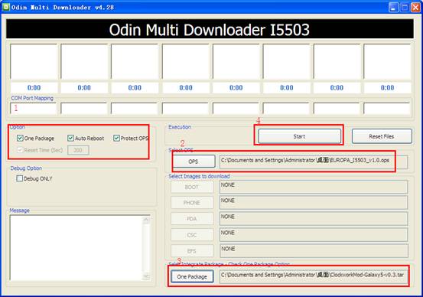Viewport: 423px width, 297px height.
Task: Enable the Debug ONLY checkbox
Action: point(19,178)
